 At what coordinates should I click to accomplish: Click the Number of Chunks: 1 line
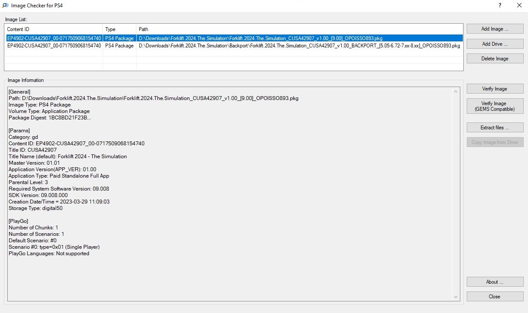(x=33, y=228)
